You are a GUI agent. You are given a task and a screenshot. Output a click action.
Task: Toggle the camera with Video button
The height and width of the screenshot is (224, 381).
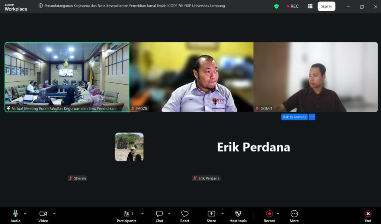coord(43,216)
